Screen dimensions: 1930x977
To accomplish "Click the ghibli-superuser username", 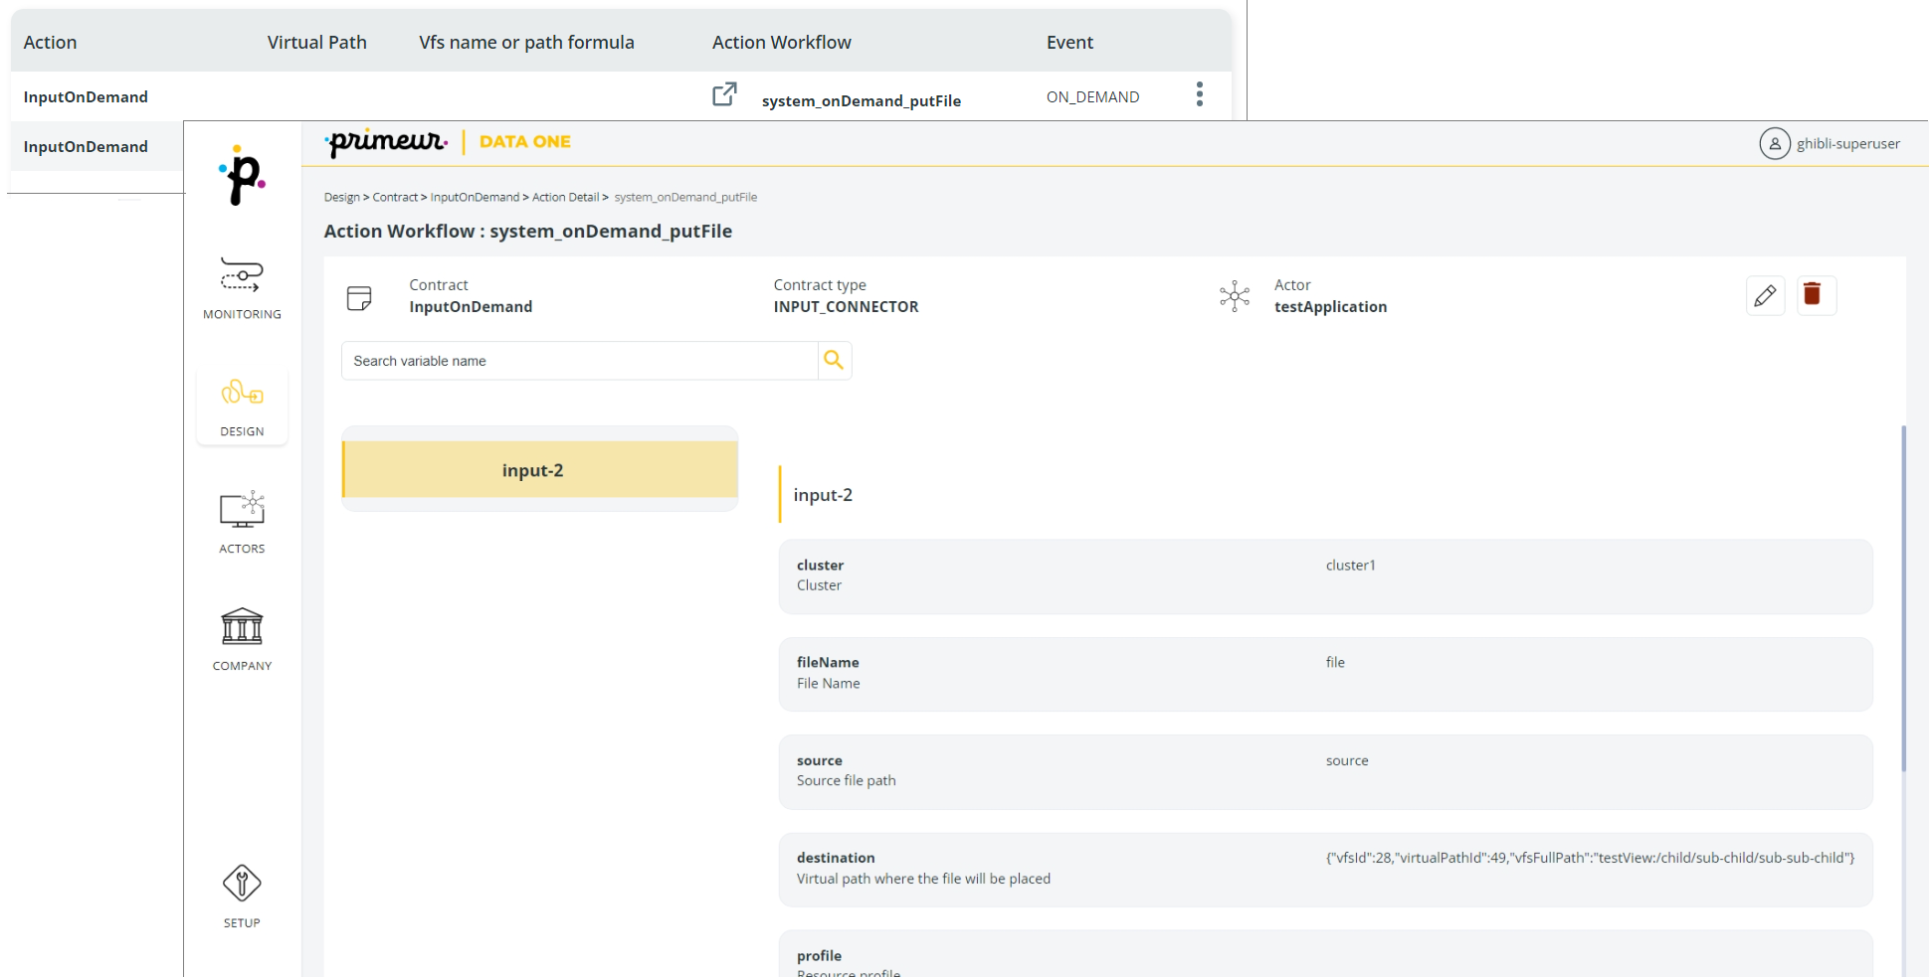I will tap(1847, 143).
